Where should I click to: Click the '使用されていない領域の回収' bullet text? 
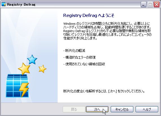[84, 64]
